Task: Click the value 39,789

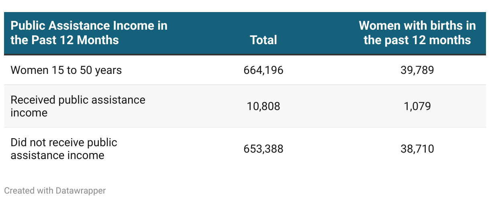Action: click(417, 70)
